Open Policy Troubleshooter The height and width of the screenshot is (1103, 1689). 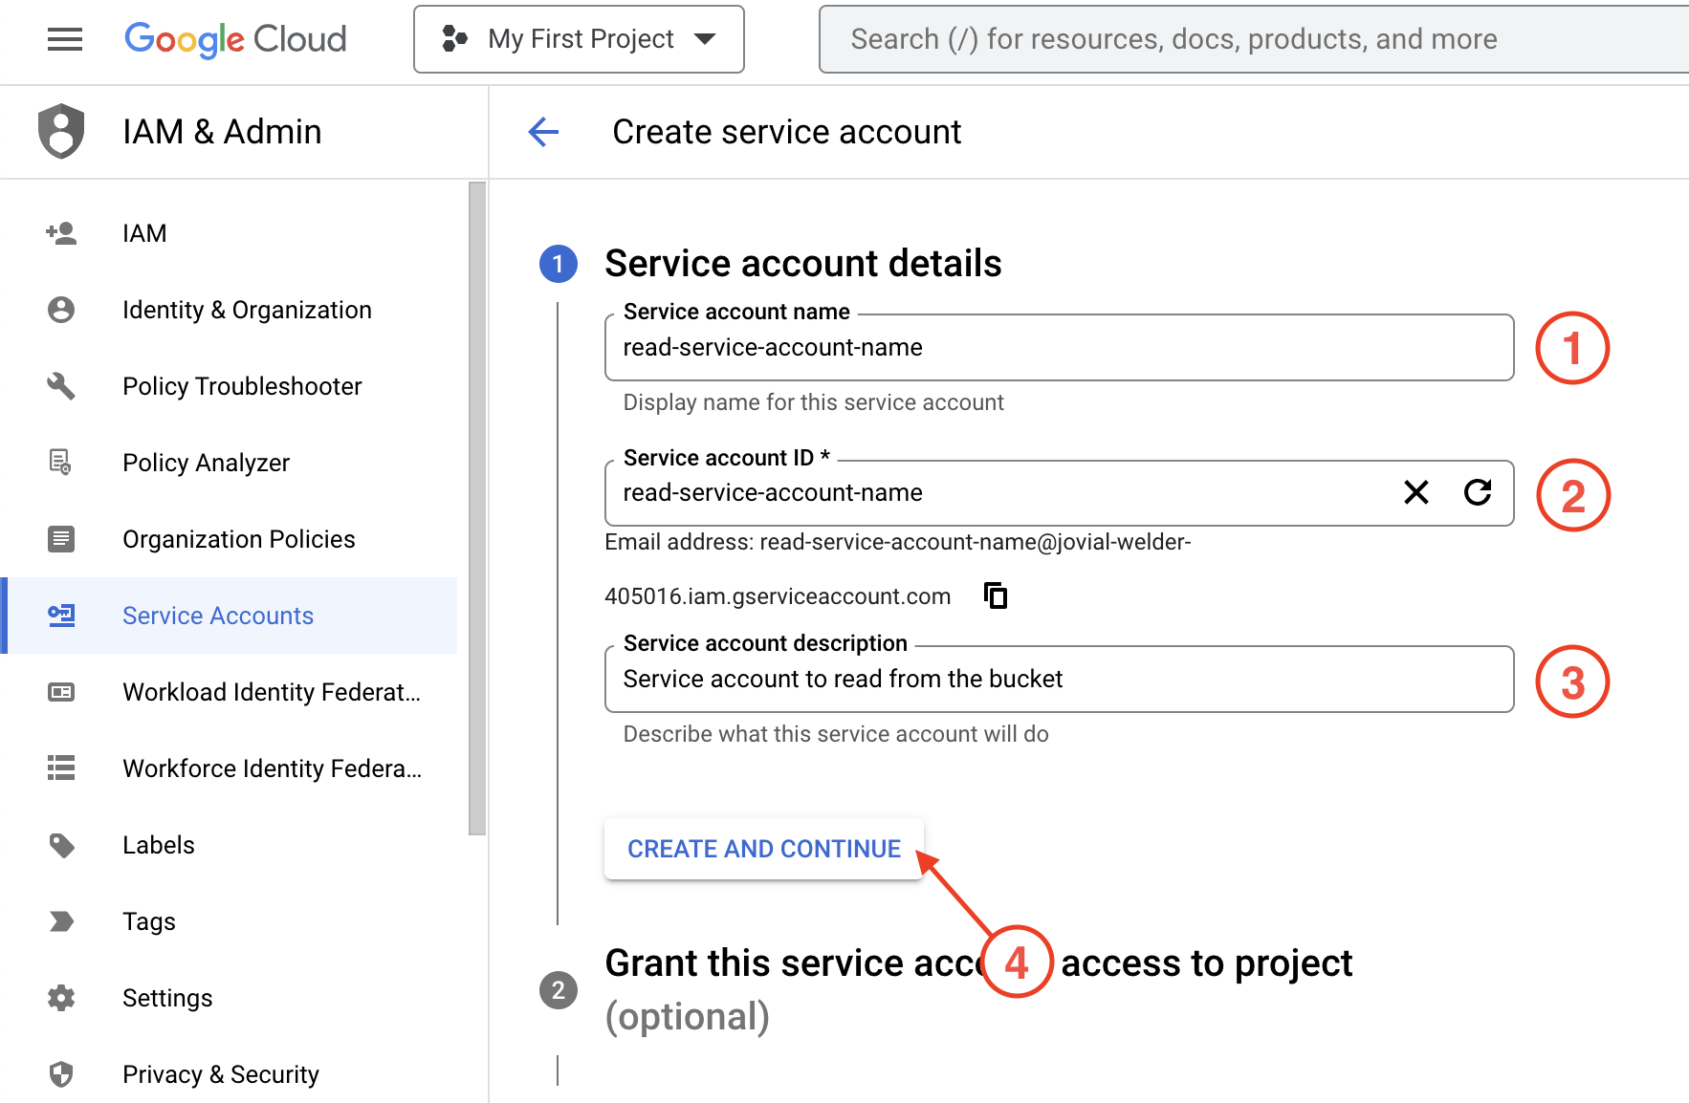pos(229,386)
